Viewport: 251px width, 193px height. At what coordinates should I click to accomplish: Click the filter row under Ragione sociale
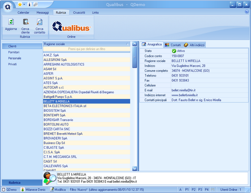(x=87, y=49)
